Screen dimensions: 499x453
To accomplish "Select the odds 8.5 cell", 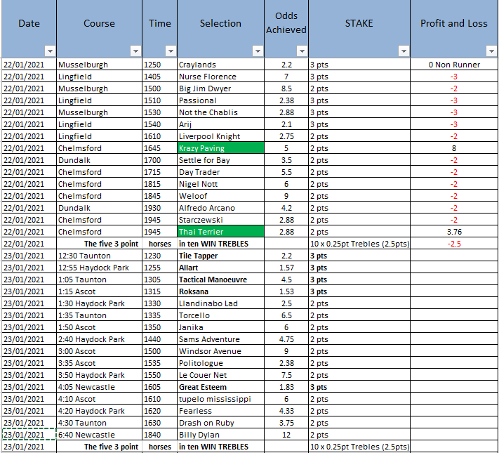I will [x=286, y=88].
